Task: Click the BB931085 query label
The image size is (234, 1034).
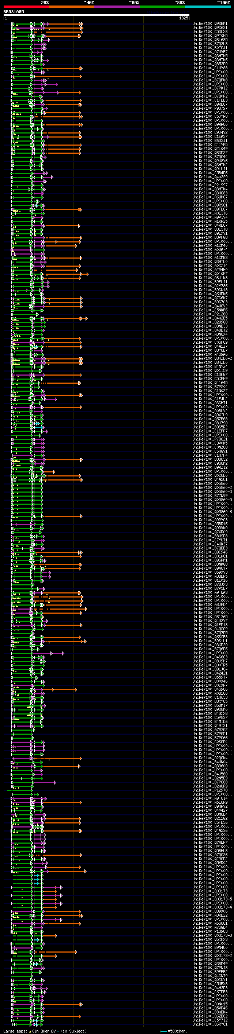Action: (x=14, y=12)
